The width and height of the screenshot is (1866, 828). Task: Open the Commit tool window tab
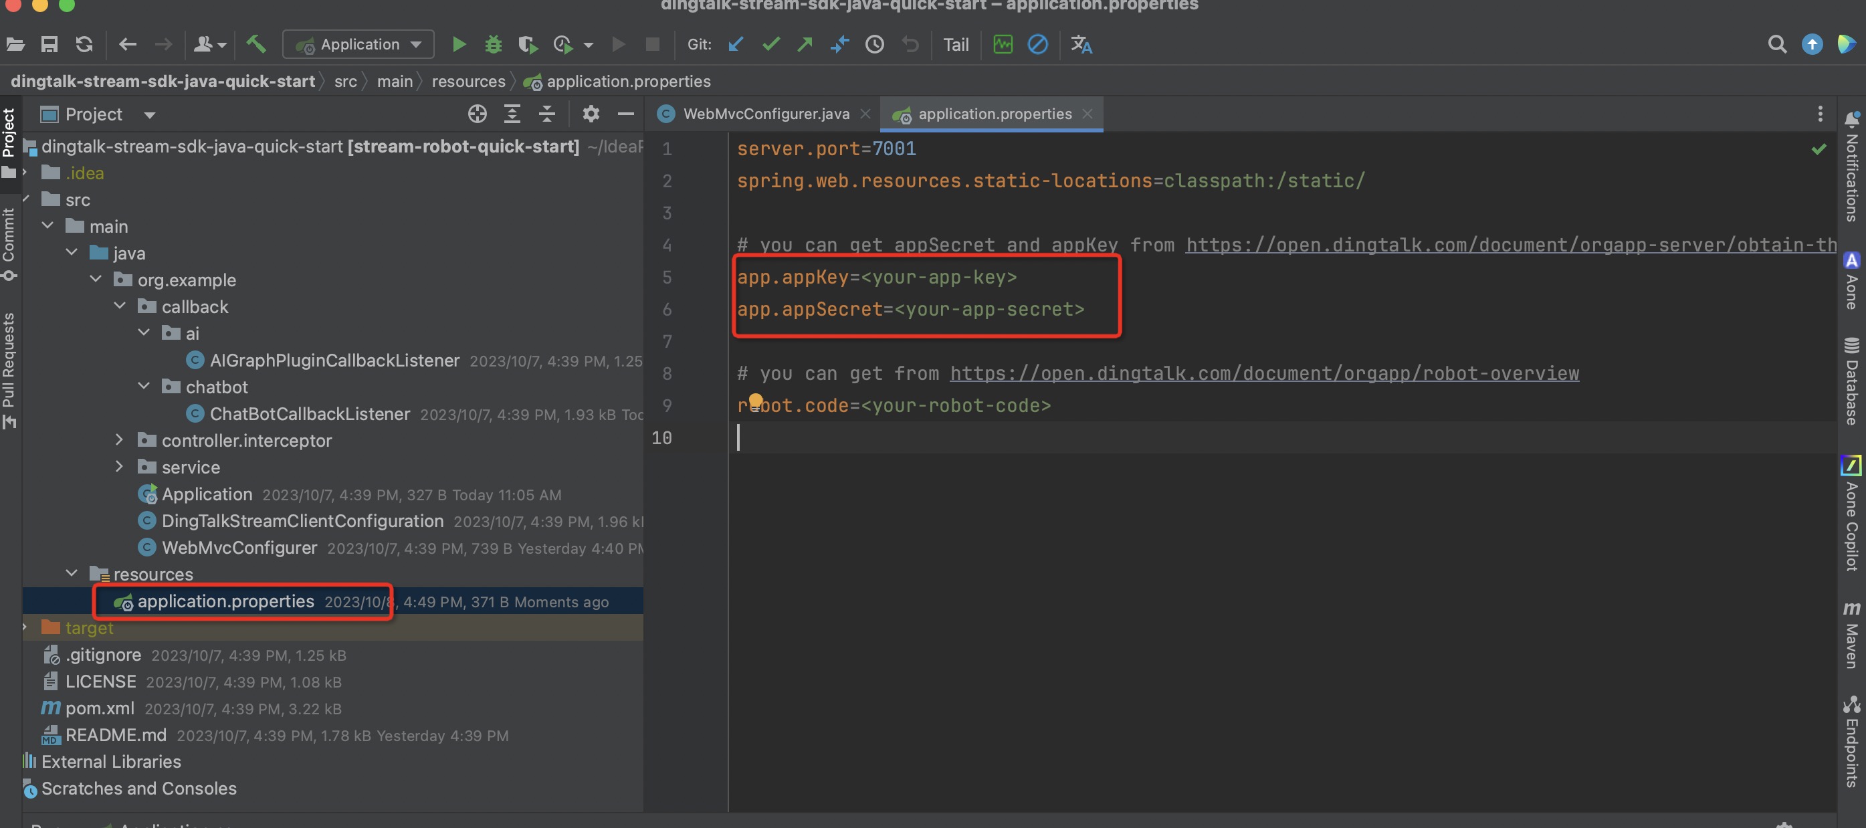click(9, 244)
